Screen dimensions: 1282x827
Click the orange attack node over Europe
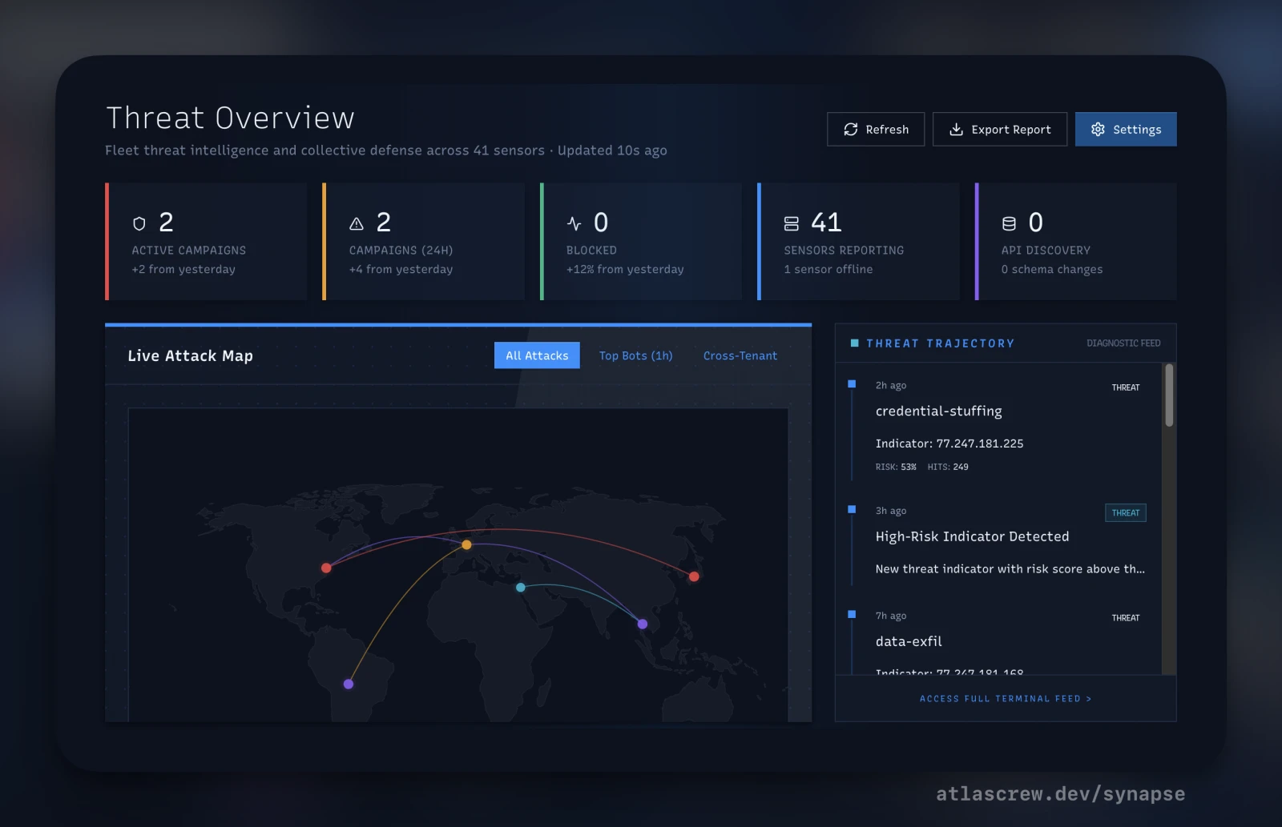click(466, 544)
